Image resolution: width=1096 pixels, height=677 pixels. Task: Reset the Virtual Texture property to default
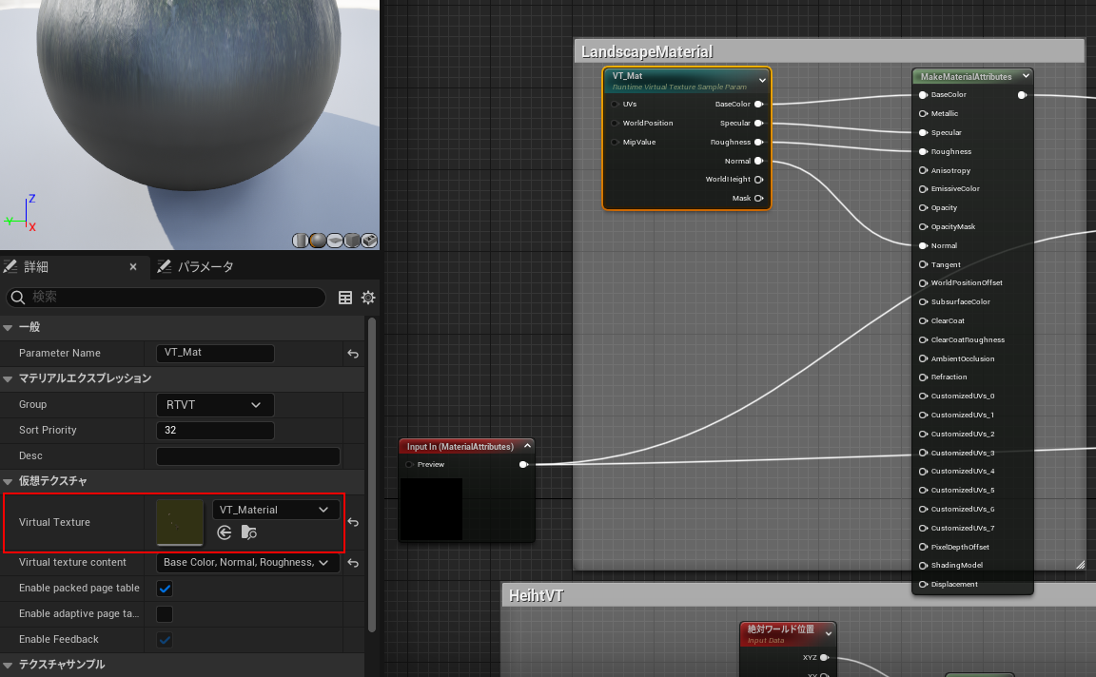click(353, 522)
